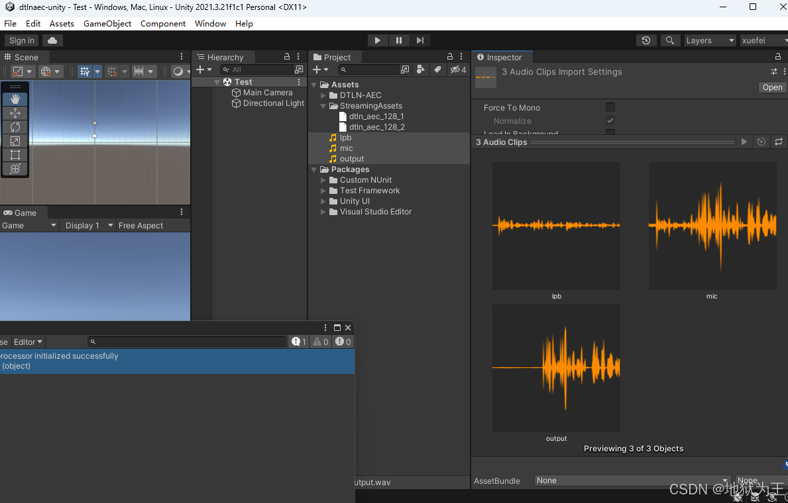This screenshot has height=503, width=788.
Task: Open search window from Hierarchy panel
Action: pos(299,69)
